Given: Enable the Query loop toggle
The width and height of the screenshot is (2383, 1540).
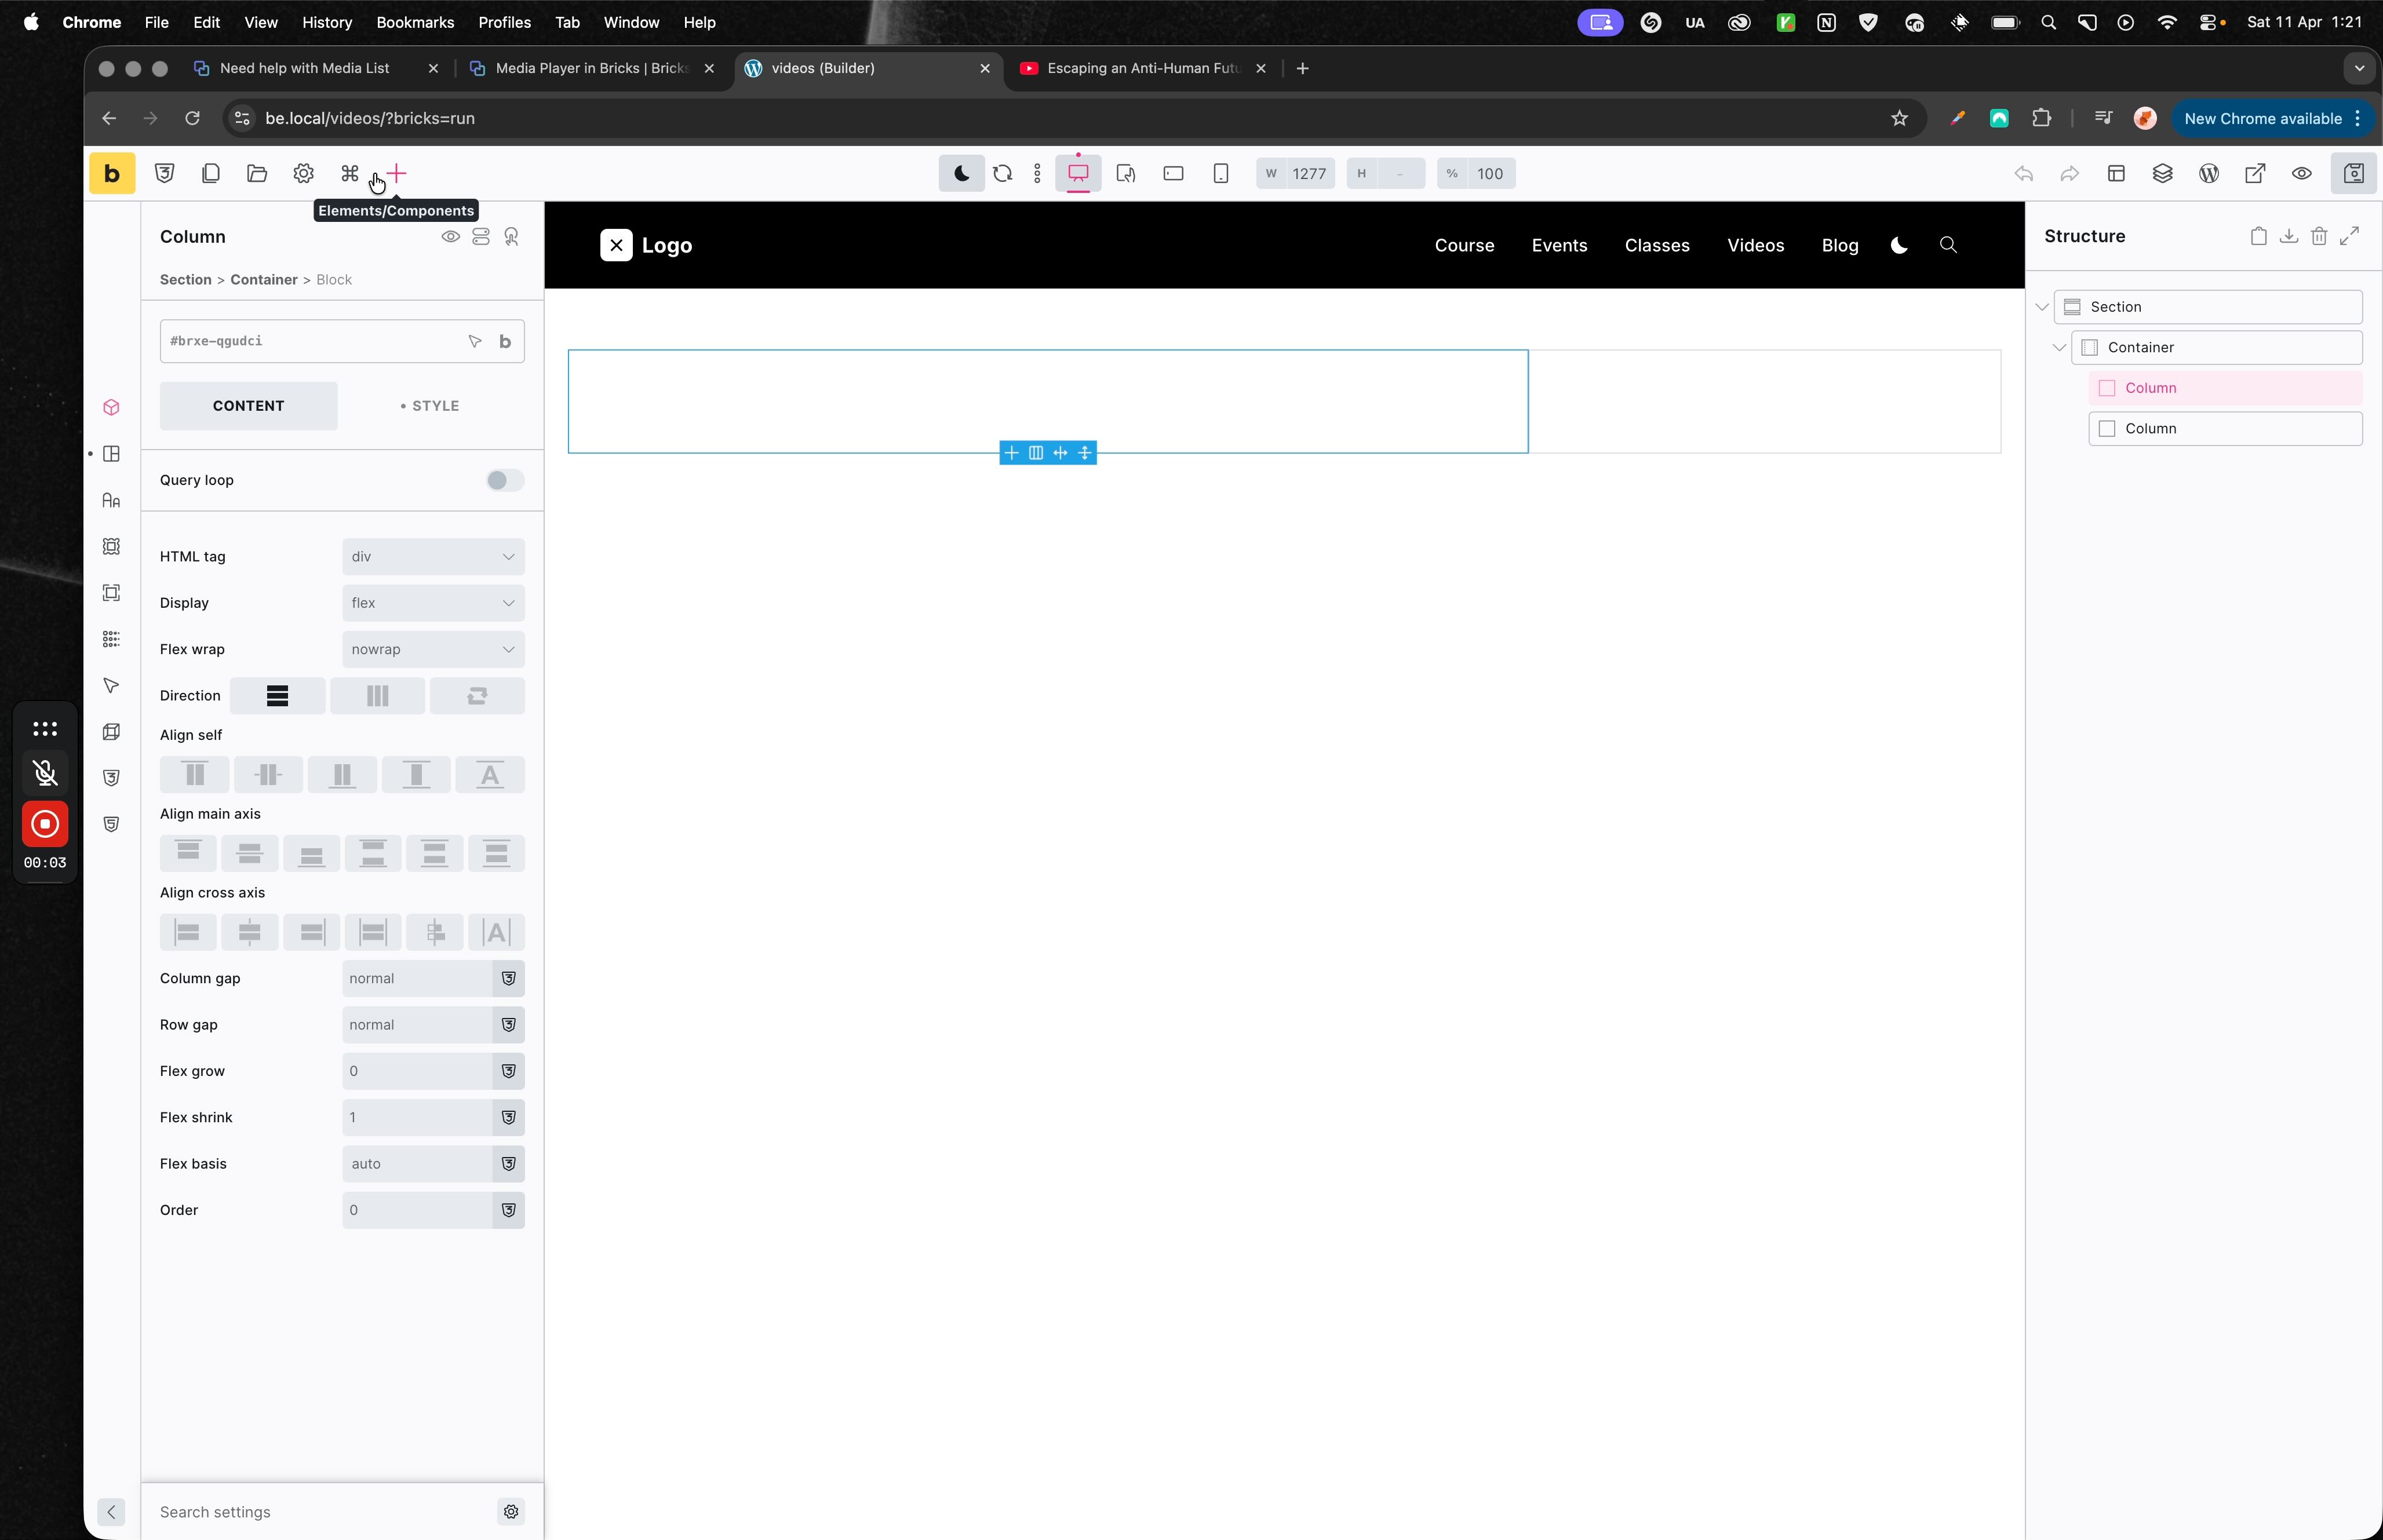Looking at the screenshot, I should coord(504,480).
